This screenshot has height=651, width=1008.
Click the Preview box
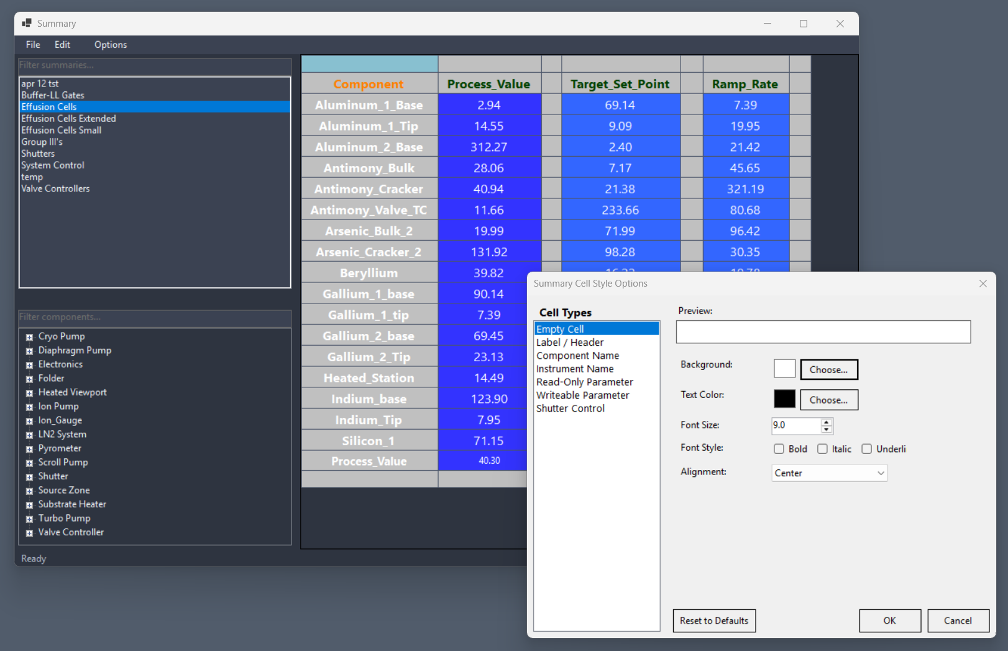pos(823,332)
